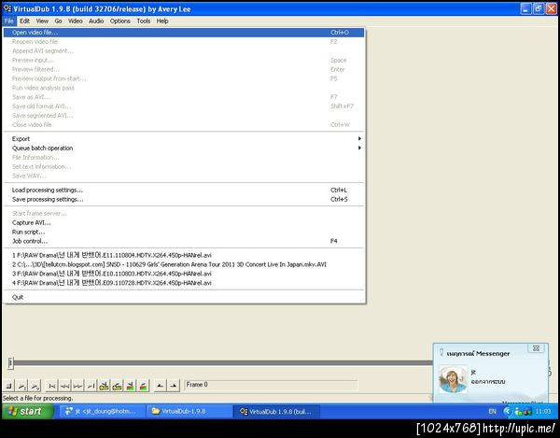Switch to VirtualDub-1.9.8 folder taskbar button
Screen dimensions: 560x438
click(x=189, y=411)
